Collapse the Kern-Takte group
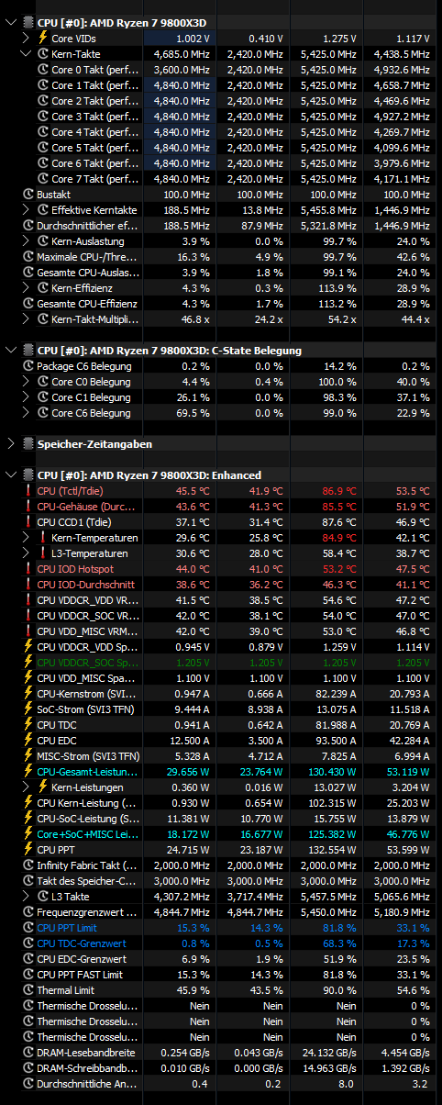 pyautogui.click(x=25, y=54)
